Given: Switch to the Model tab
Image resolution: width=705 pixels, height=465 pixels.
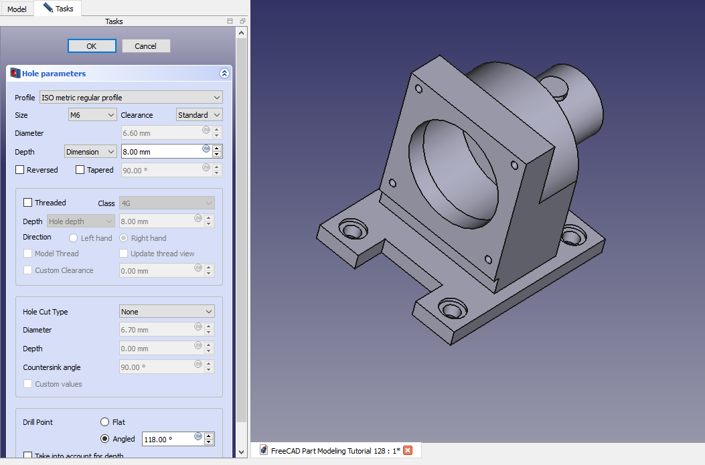Looking at the screenshot, I should click(17, 9).
